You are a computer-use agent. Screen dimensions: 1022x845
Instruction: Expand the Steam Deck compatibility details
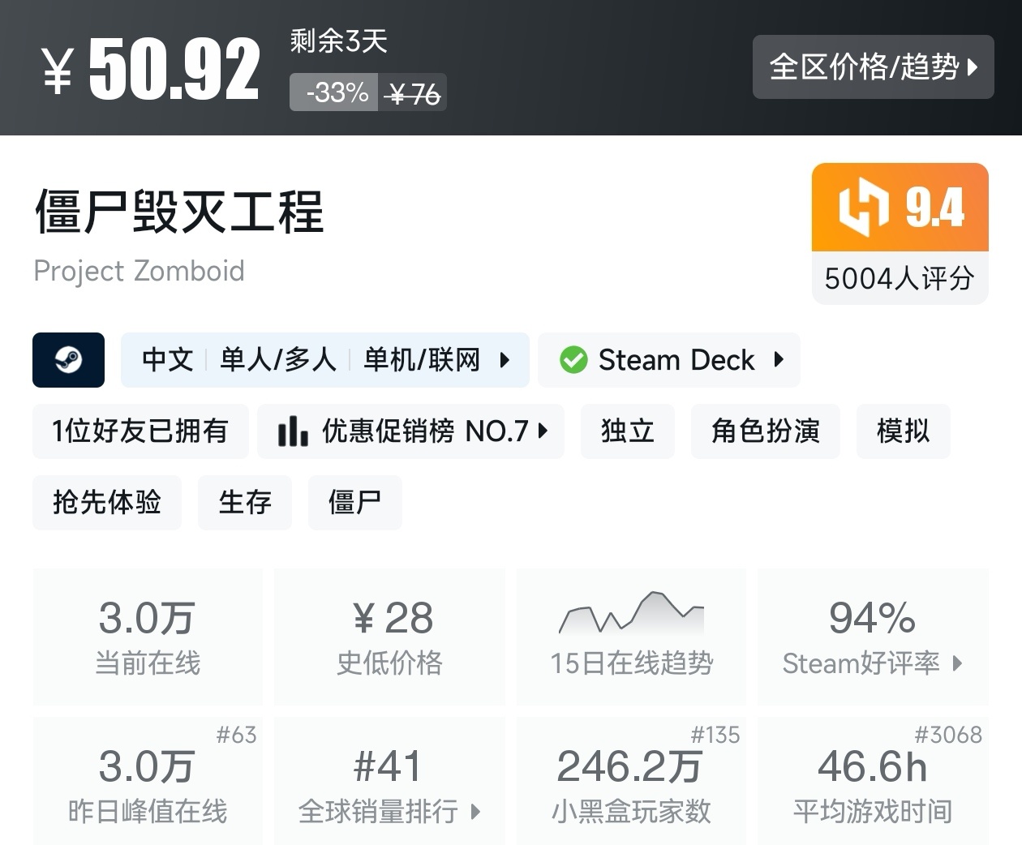[779, 360]
